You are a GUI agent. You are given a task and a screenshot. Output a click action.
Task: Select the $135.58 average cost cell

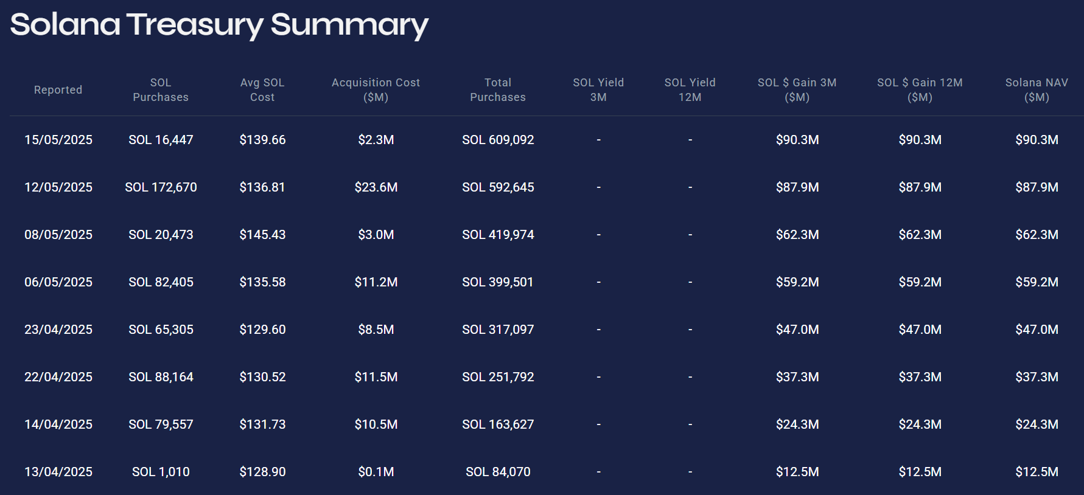click(262, 282)
